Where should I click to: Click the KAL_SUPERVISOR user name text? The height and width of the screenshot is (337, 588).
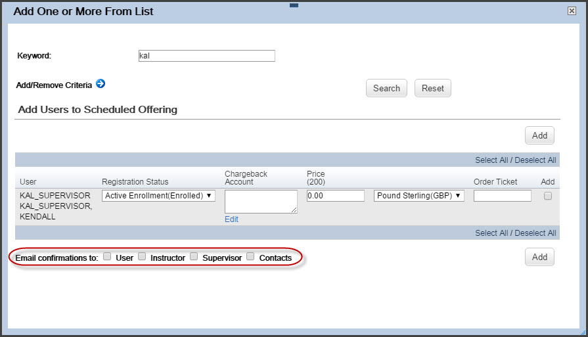56,206
